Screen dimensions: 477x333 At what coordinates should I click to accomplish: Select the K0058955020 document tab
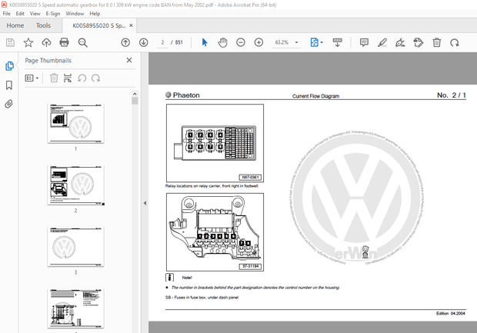(x=99, y=26)
